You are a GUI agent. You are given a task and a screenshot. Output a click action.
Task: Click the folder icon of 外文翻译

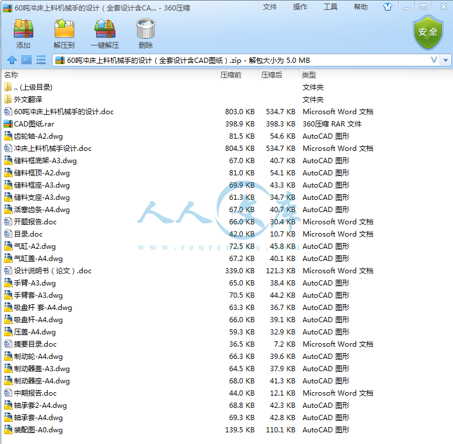[x=8, y=99]
